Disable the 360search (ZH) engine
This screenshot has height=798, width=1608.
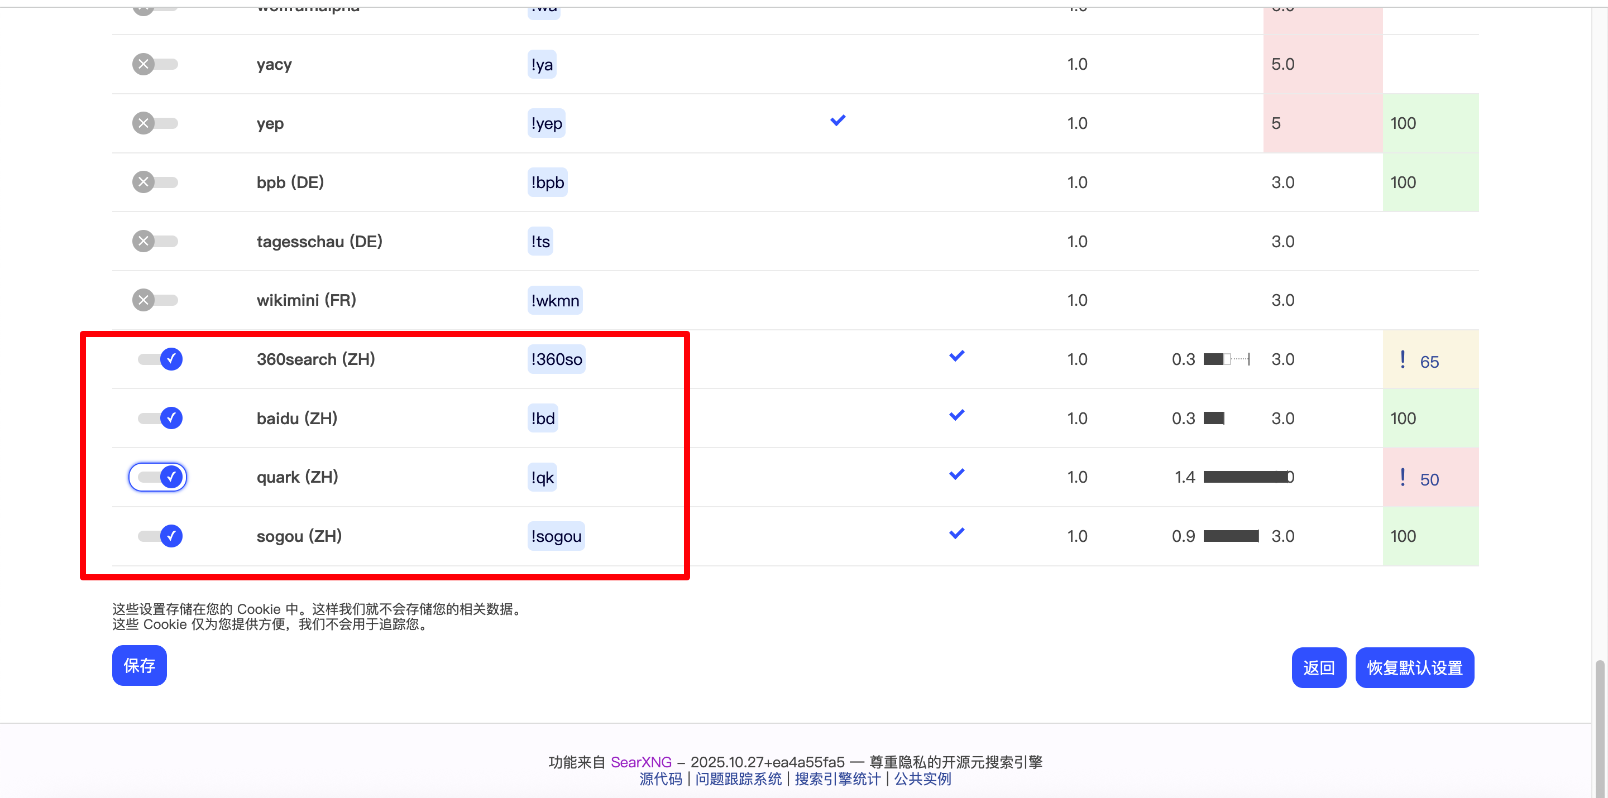tap(160, 359)
